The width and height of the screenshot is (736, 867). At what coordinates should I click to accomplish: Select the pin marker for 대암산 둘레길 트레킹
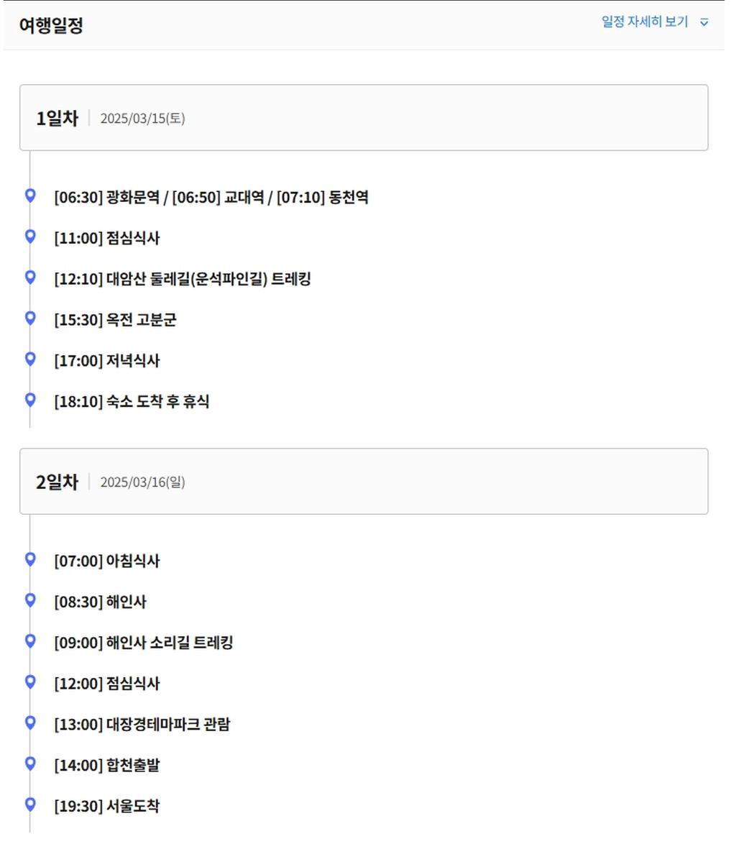(x=30, y=277)
